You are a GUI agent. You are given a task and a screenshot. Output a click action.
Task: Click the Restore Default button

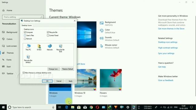pos(68,69)
